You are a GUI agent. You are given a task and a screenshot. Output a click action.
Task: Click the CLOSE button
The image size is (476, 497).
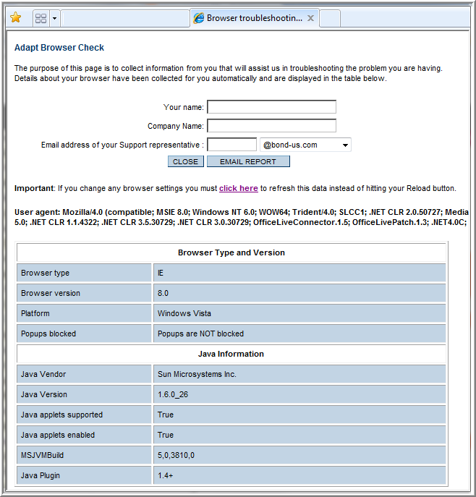coord(186,161)
